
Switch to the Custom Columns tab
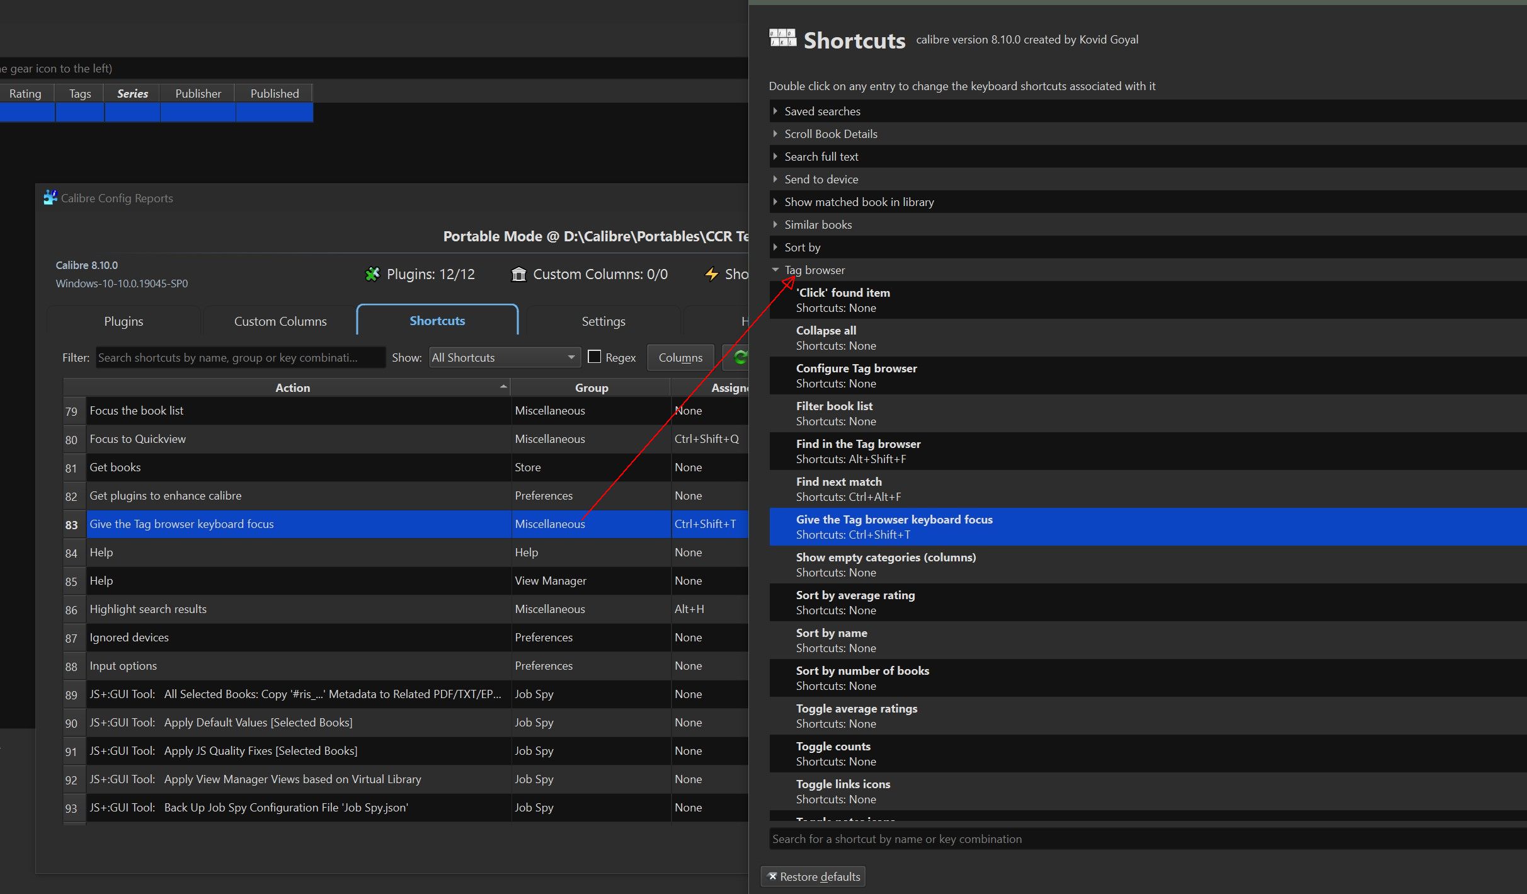click(x=280, y=321)
